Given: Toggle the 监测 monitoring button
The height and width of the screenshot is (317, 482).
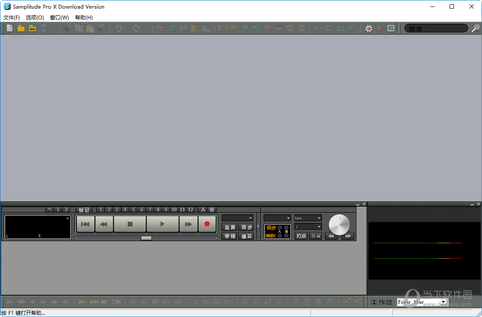Looking at the screenshot, I should click(229, 227).
